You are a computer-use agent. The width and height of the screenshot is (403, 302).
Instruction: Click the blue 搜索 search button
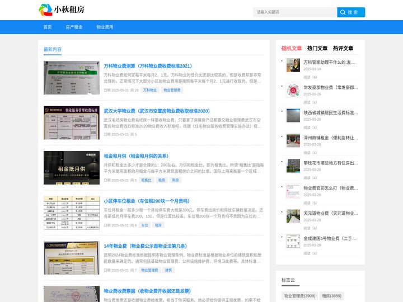[351, 12]
